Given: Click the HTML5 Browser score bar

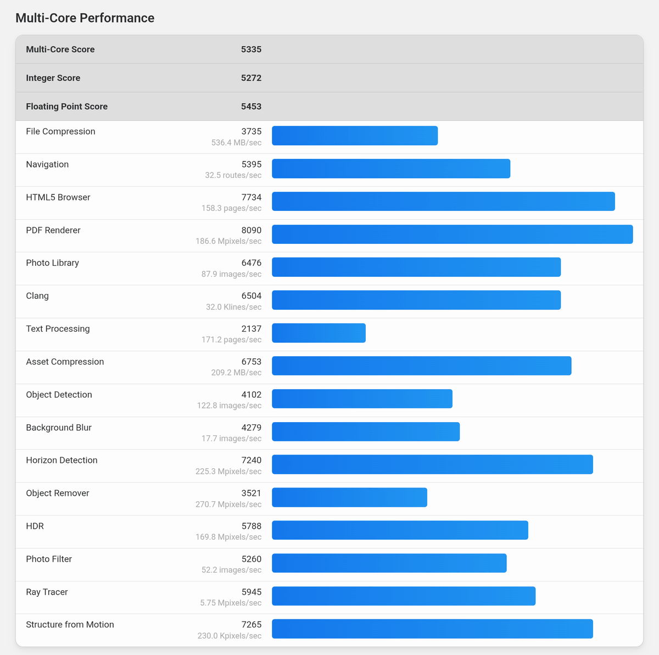Looking at the screenshot, I should 443,201.
